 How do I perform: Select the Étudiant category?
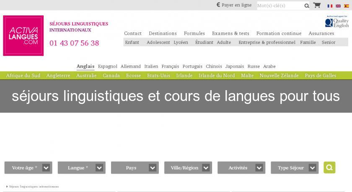[204, 42]
